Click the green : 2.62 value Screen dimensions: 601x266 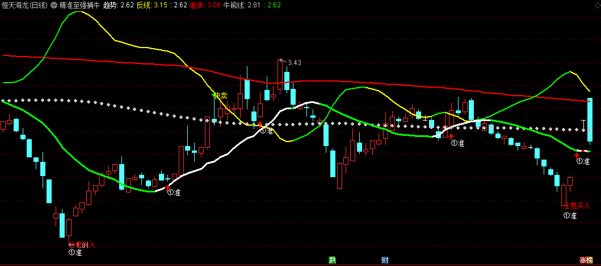coord(272,5)
